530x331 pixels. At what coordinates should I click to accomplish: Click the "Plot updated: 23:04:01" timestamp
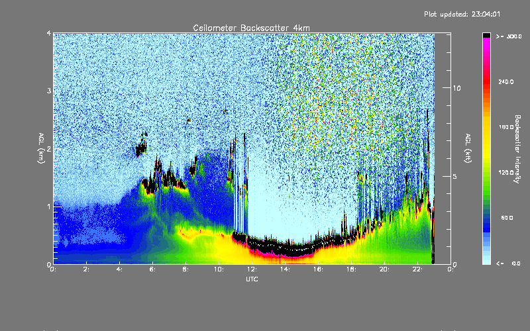462,14
